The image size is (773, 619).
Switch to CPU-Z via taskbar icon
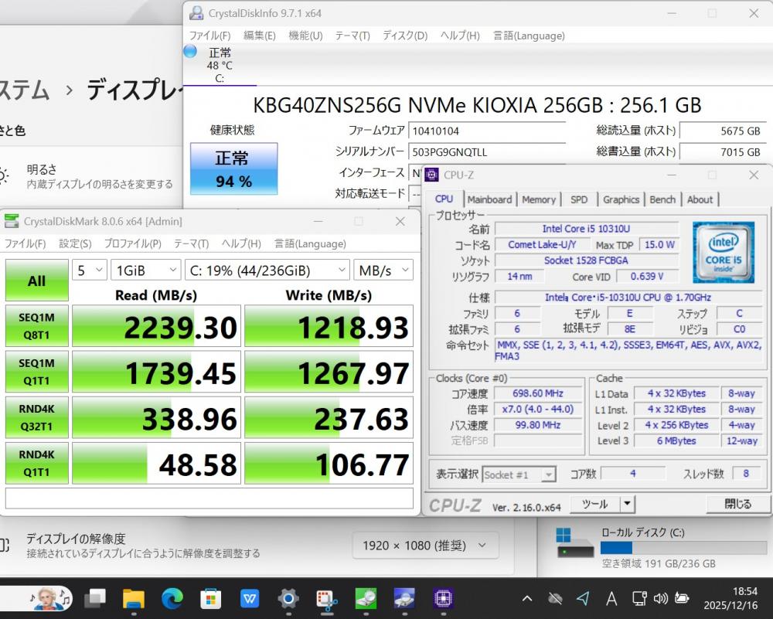[443, 599]
